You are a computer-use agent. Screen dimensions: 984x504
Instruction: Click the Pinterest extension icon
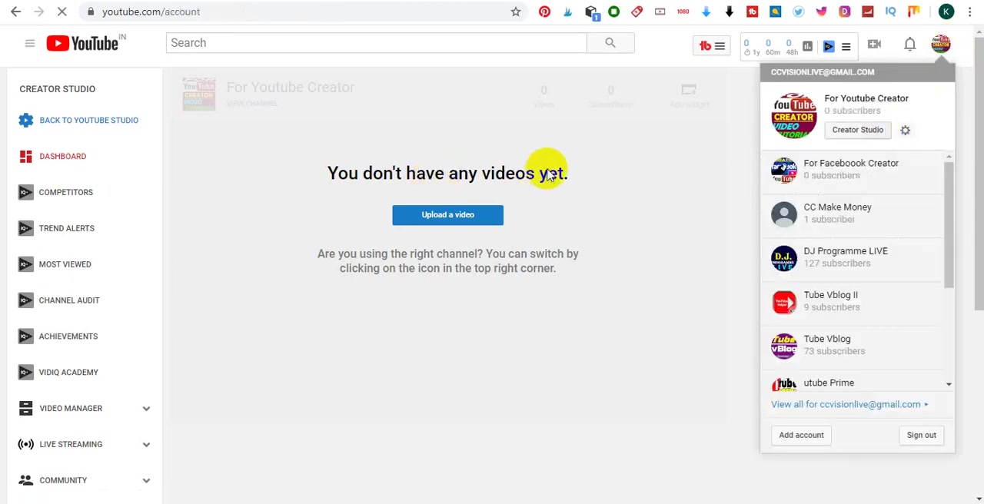pos(544,12)
